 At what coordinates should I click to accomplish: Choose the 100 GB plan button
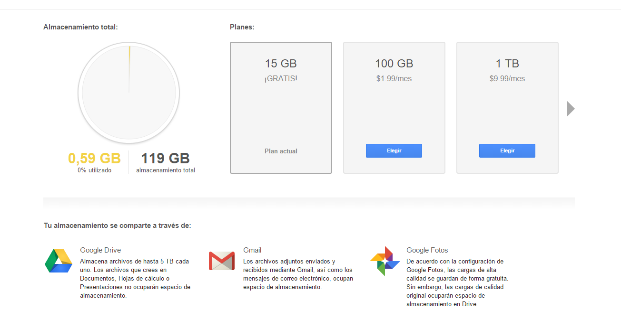(394, 150)
